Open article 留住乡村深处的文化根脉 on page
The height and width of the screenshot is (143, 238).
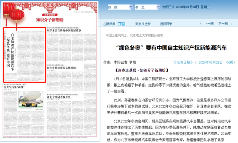tap(61, 68)
